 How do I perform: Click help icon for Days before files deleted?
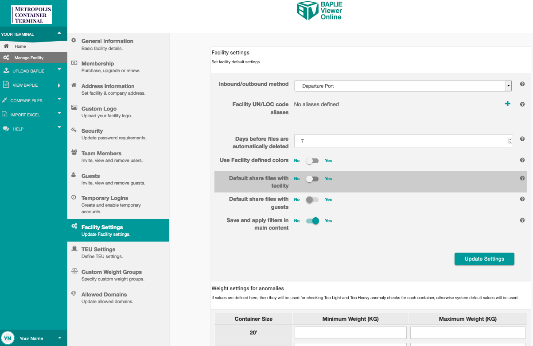[522, 139]
